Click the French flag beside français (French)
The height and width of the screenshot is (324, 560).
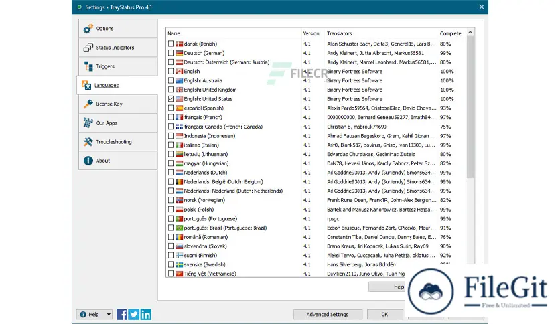(180, 117)
